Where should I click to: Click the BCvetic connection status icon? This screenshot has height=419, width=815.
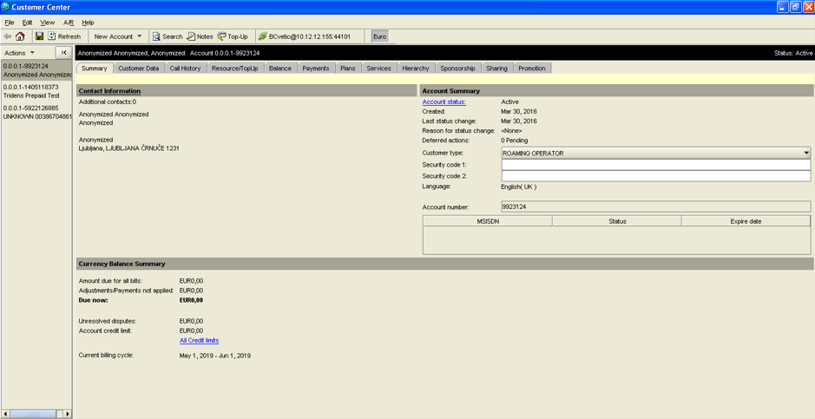click(x=262, y=36)
